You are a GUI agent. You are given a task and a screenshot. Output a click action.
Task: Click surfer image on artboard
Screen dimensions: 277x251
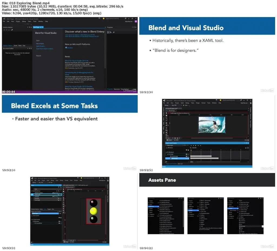click(x=212, y=125)
